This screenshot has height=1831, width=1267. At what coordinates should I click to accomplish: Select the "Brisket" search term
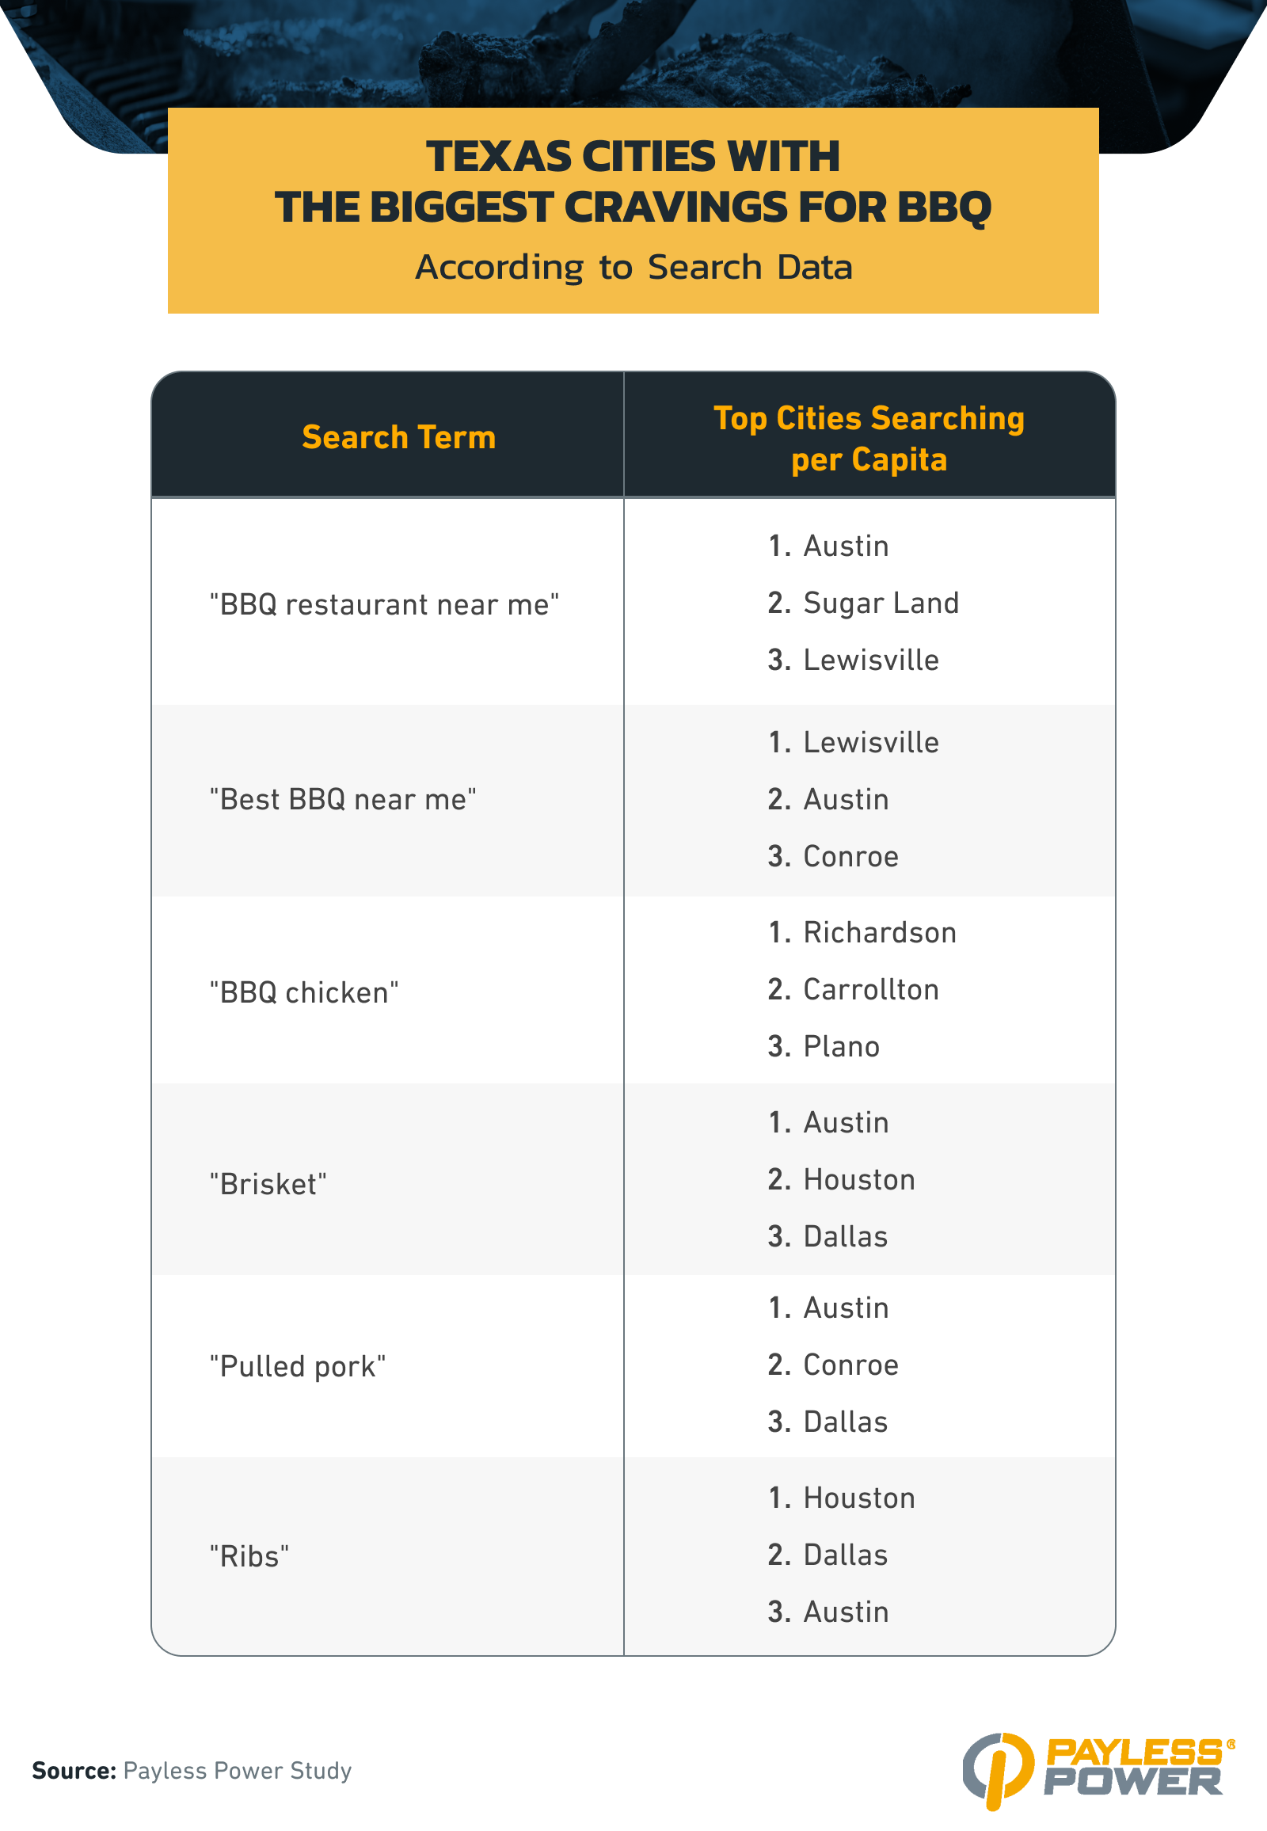tap(268, 1184)
